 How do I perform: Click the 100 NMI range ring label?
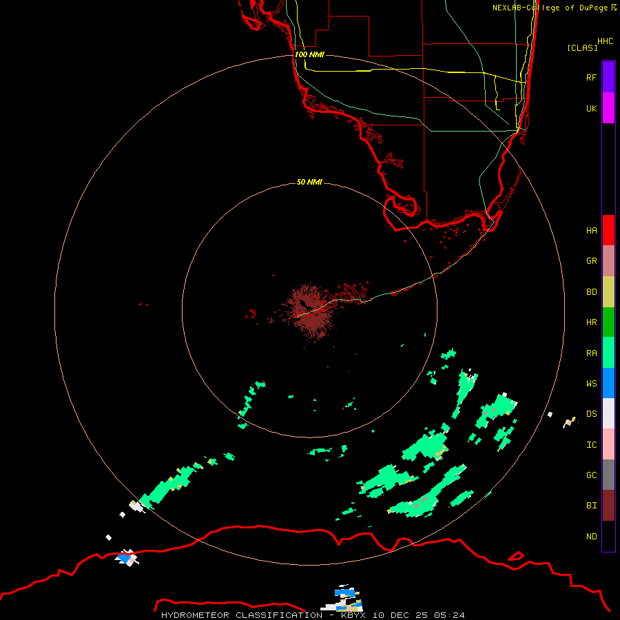click(x=309, y=54)
